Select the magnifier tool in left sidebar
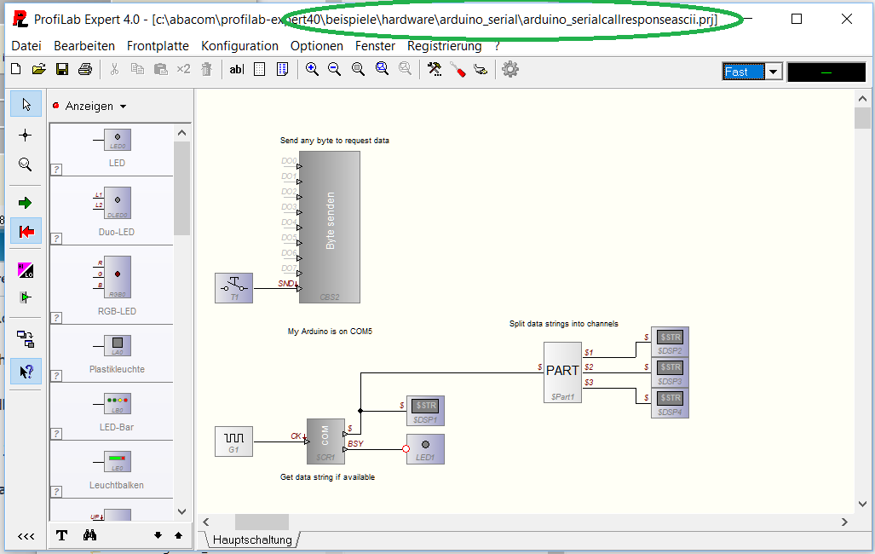The image size is (875, 554). [25, 164]
